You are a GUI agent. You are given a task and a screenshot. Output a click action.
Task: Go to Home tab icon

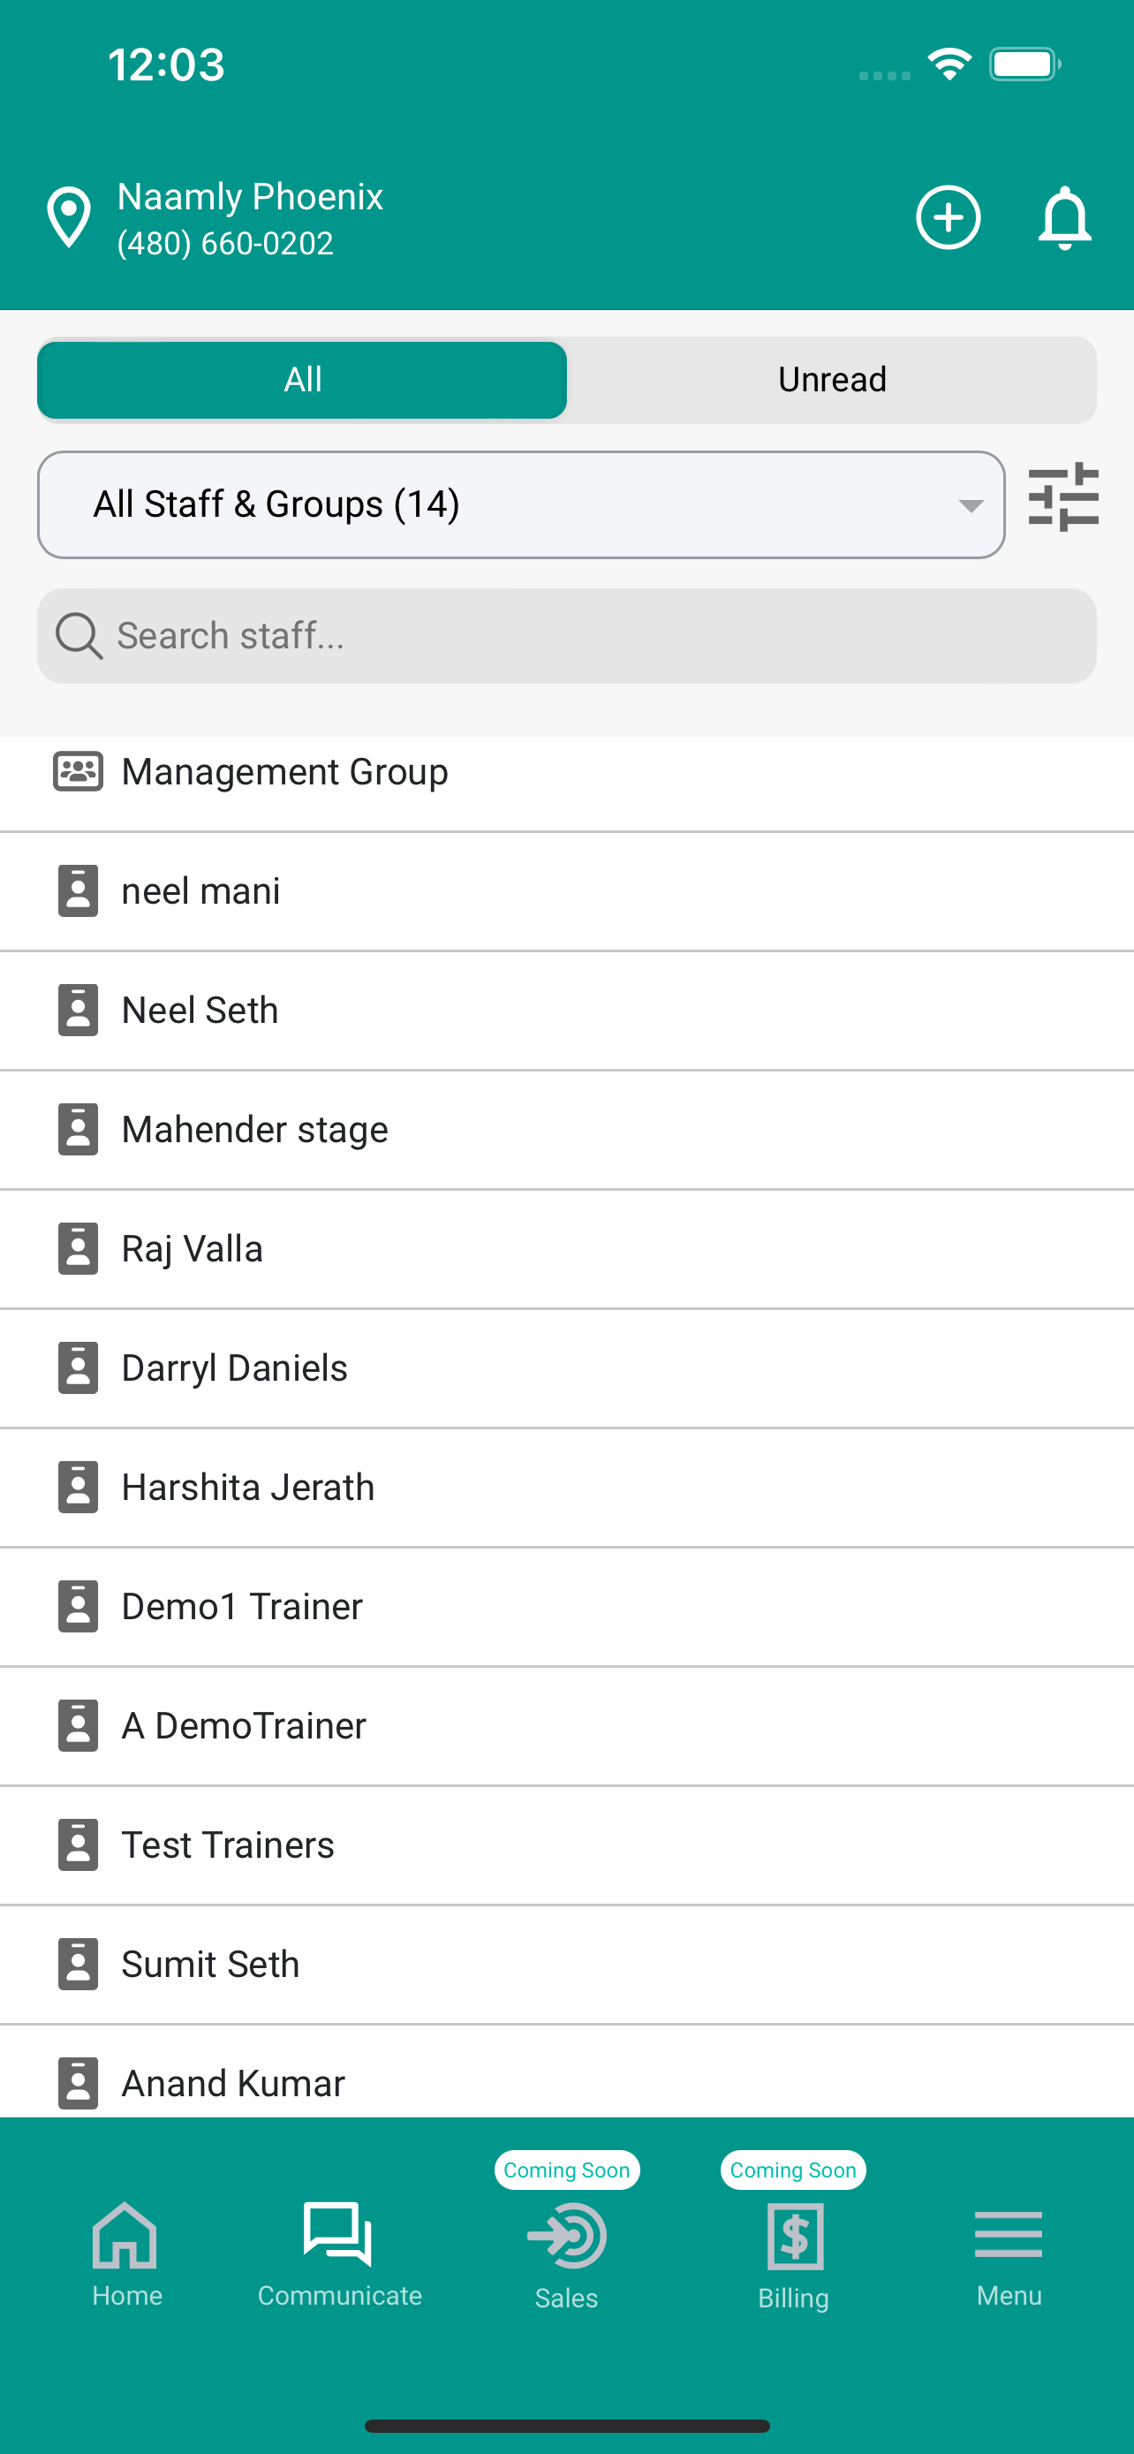(125, 2235)
